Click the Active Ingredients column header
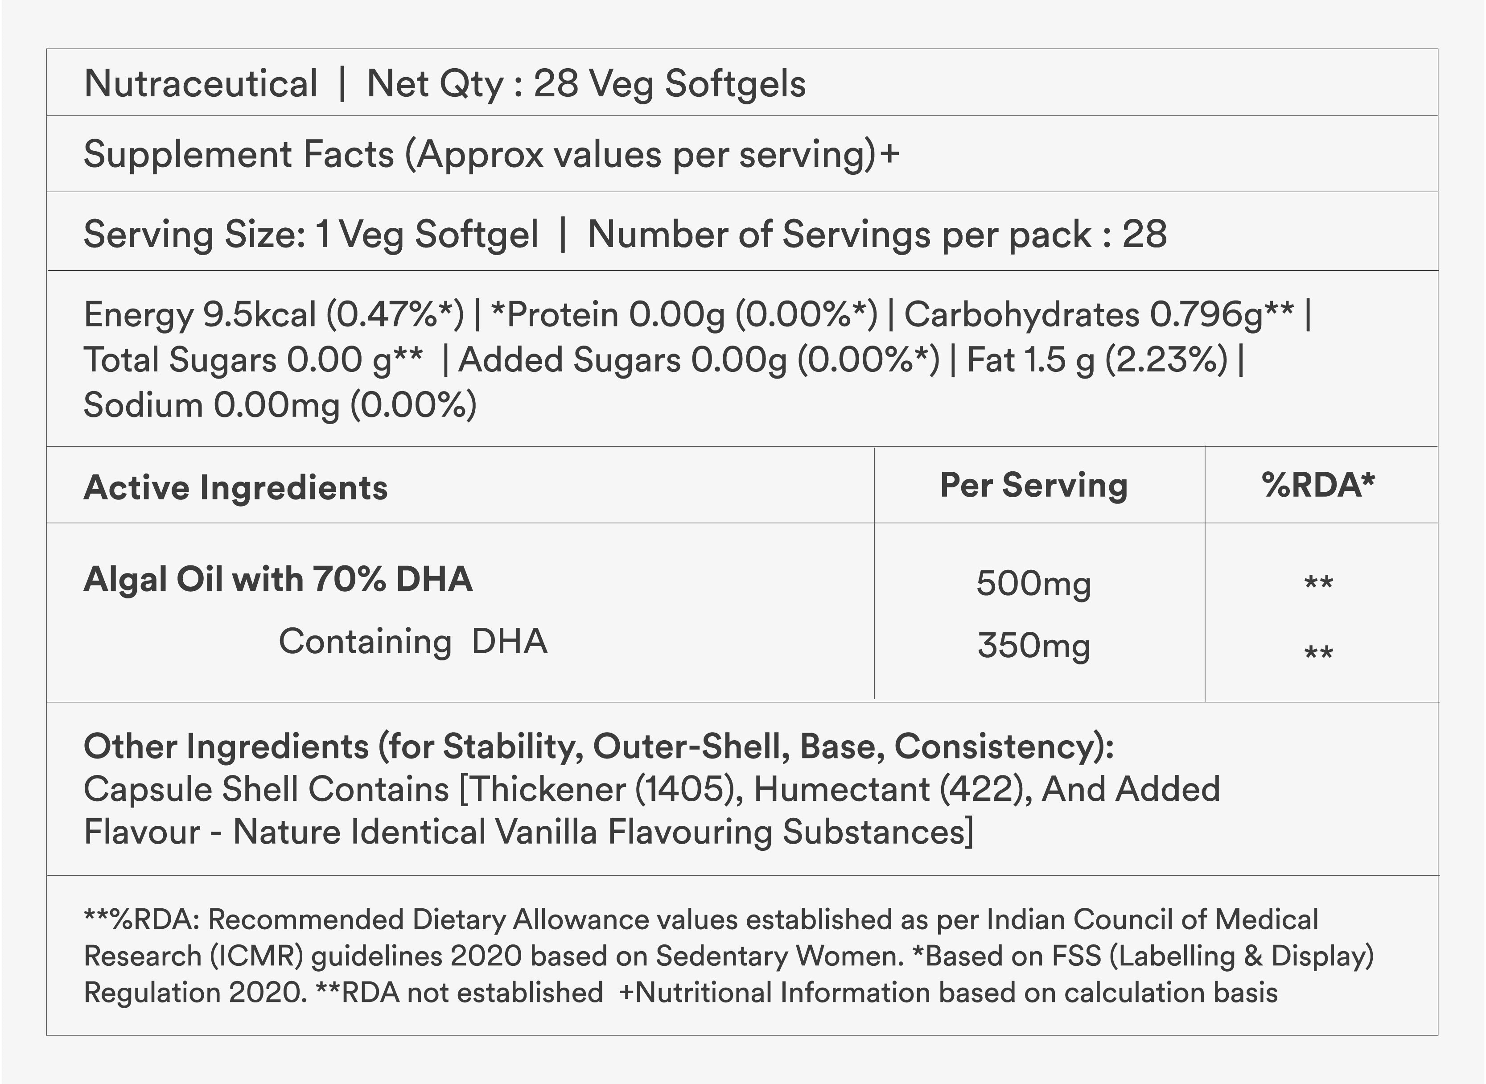This screenshot has width=1486, height=1084. (235, 487)
